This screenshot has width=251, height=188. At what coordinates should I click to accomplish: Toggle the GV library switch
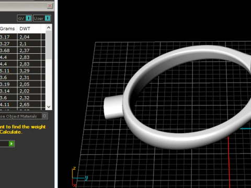[x=25, y=18]
